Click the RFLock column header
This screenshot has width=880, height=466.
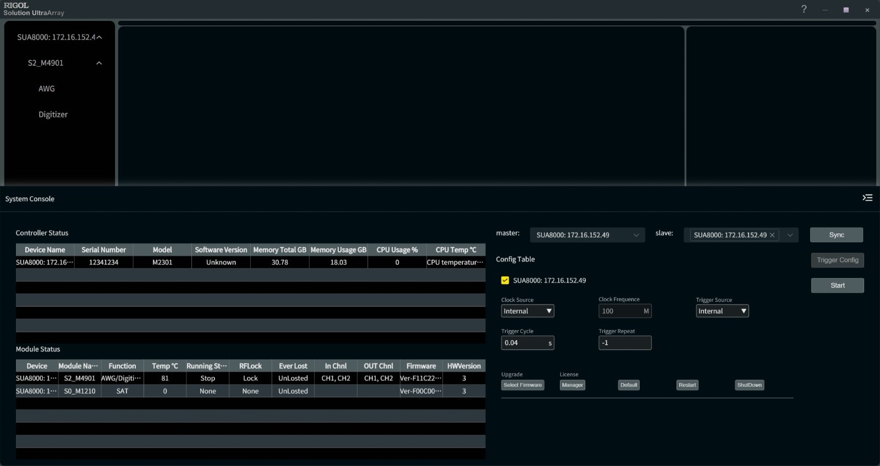pyautogui.click(x=250, y=366)
